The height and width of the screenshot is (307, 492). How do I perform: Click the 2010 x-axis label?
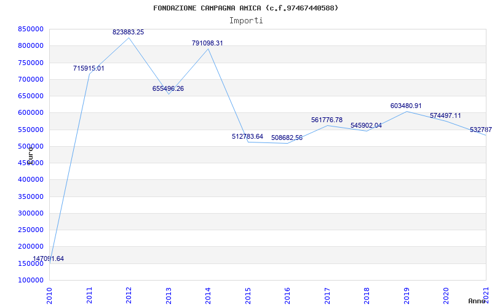[50, 296]
